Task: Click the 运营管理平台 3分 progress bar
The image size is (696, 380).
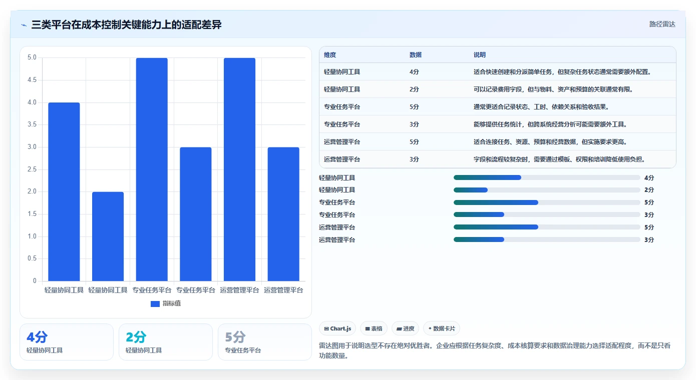Action: (x=547, y=239)
